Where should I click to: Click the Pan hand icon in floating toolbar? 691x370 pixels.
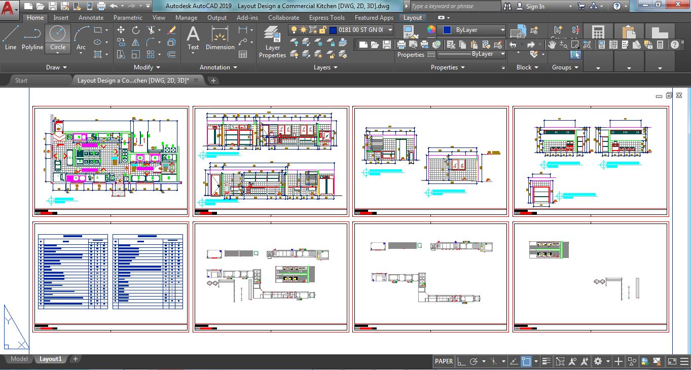coord(552,45)
